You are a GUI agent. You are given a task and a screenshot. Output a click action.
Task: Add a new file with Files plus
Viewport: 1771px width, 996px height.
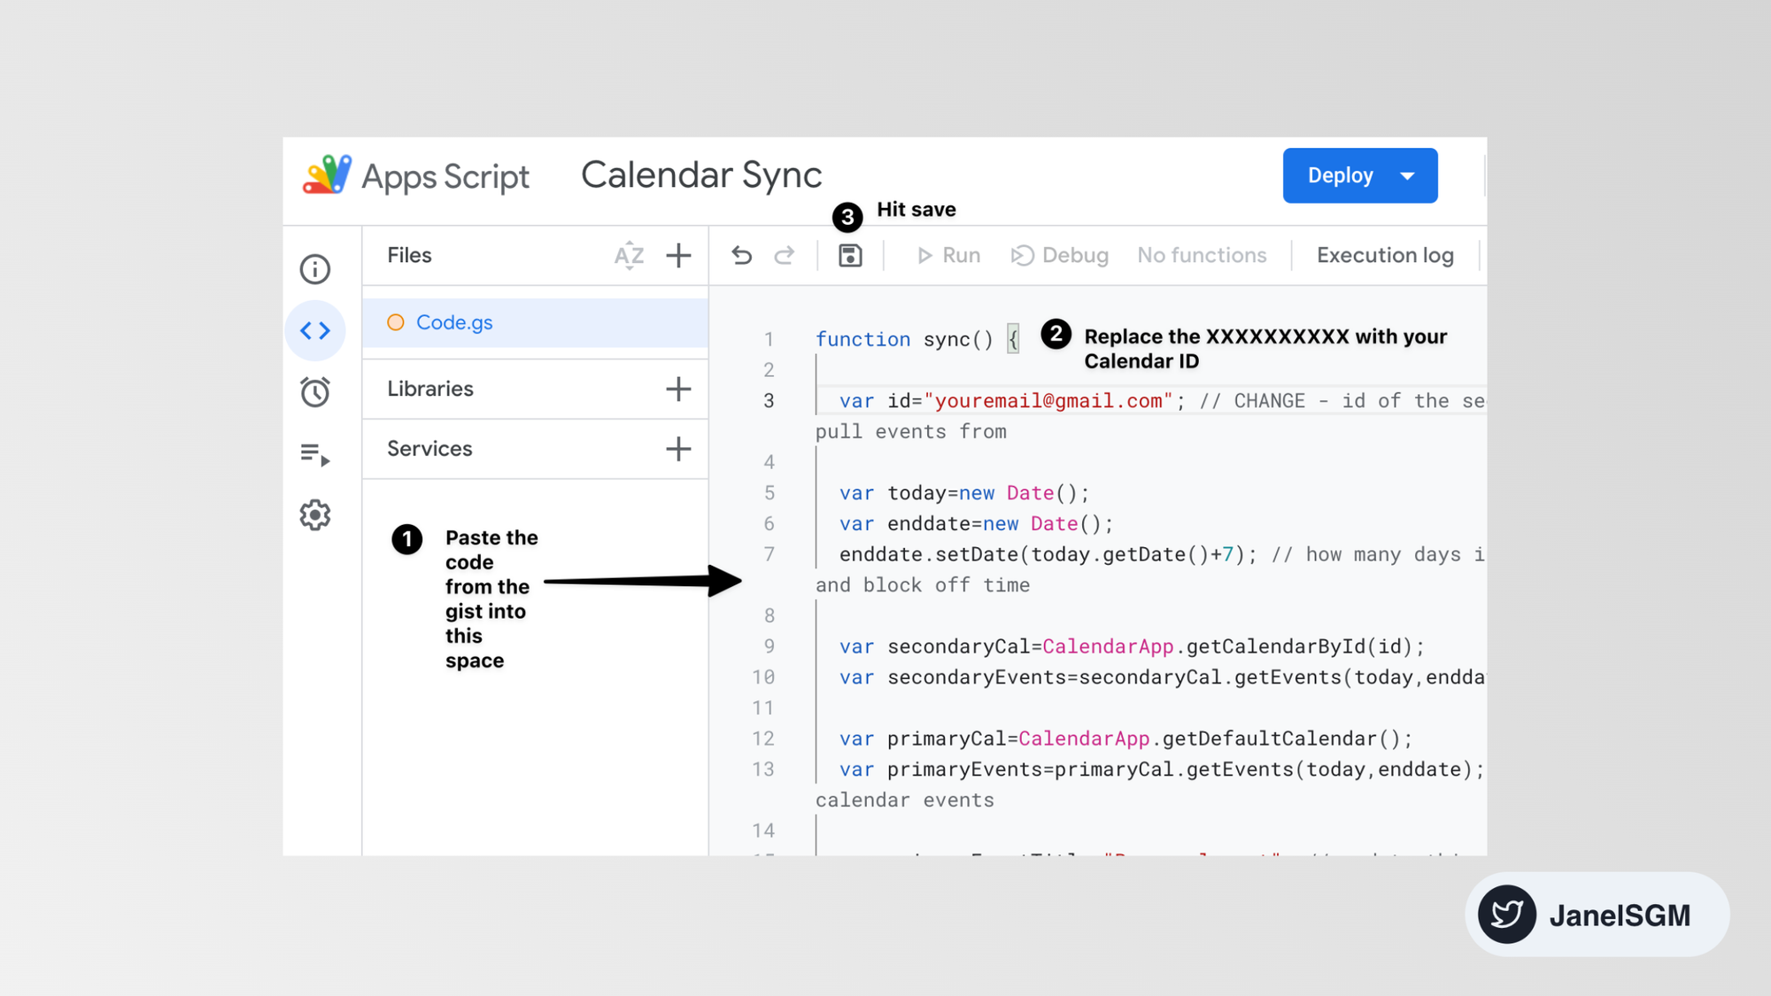[x=678, y=256]
